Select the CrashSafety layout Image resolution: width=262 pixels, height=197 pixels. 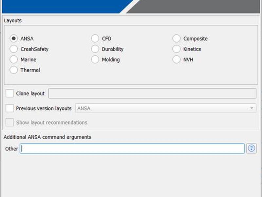[14, 49]
